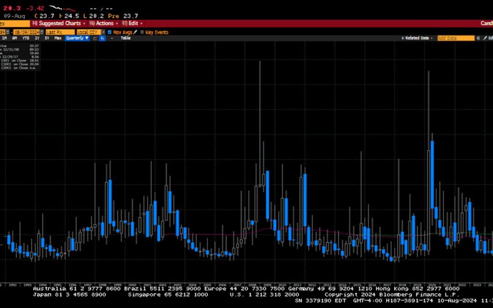Image resolution: width=493 pixels, height=308 pixels.
Task: Enable the Key Events checkbox
Action: (x=142, y=32)
